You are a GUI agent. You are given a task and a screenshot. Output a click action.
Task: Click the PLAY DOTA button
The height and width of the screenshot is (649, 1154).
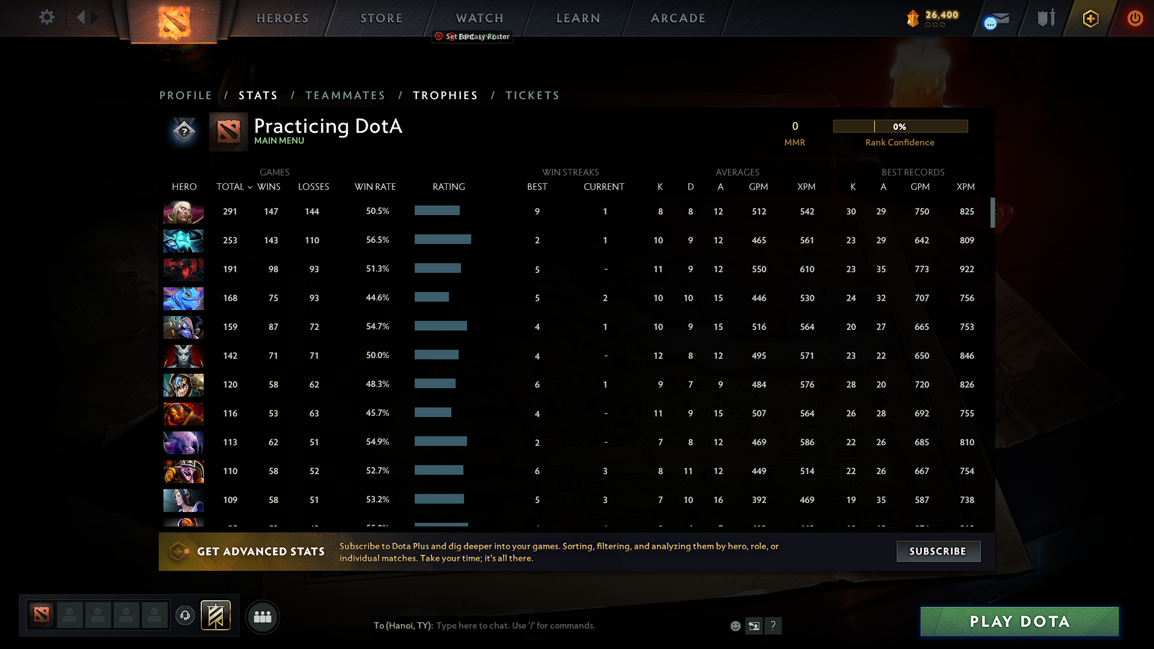point(1018,621)
